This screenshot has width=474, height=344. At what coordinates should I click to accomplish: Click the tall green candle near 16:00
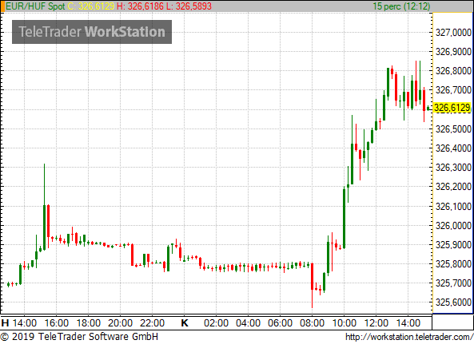(x=45, y=207)
